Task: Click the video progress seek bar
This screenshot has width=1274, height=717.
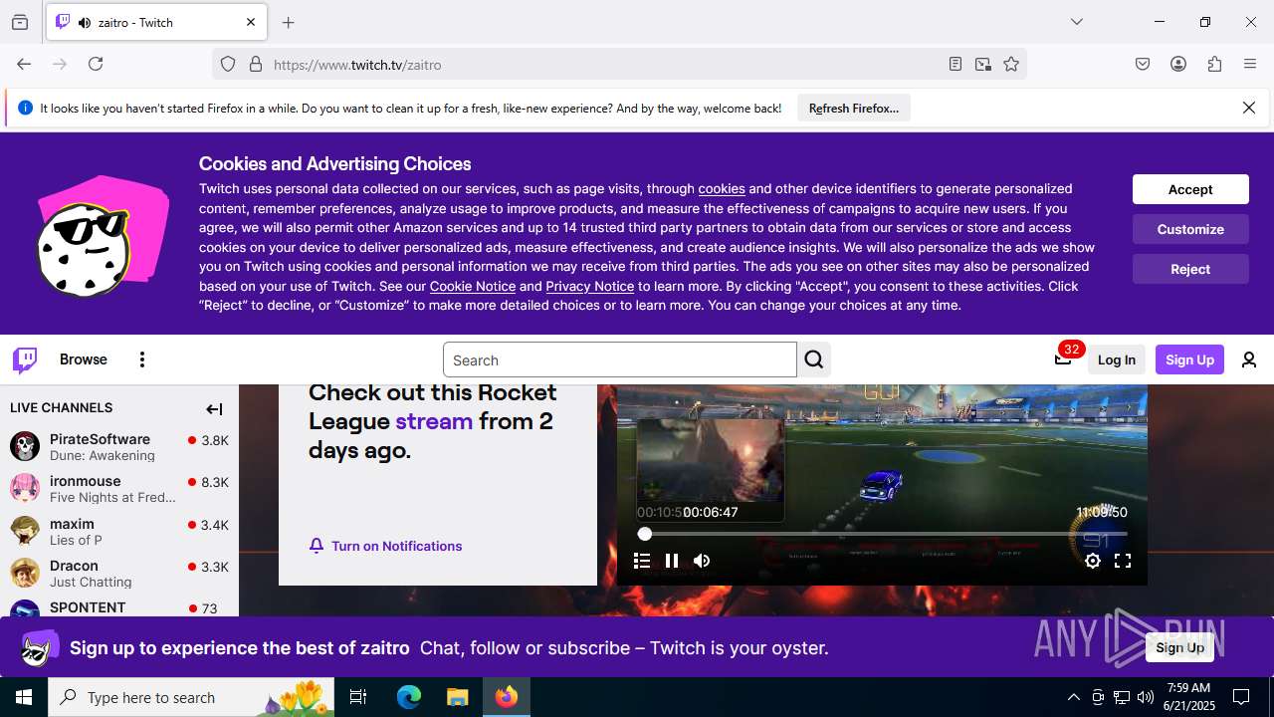Action: click(x=882, y=534)
